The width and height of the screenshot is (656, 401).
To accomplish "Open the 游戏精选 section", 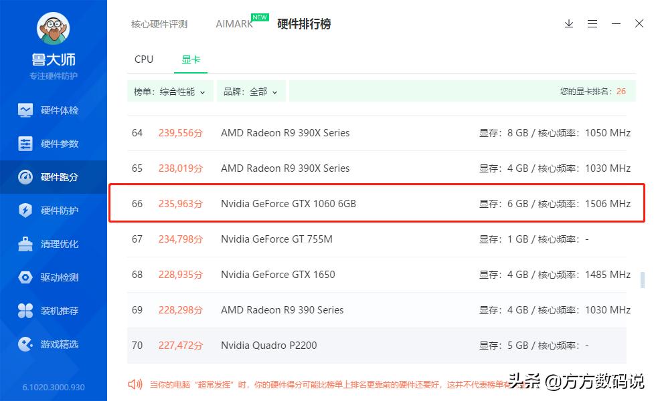I will pos(54,344).
